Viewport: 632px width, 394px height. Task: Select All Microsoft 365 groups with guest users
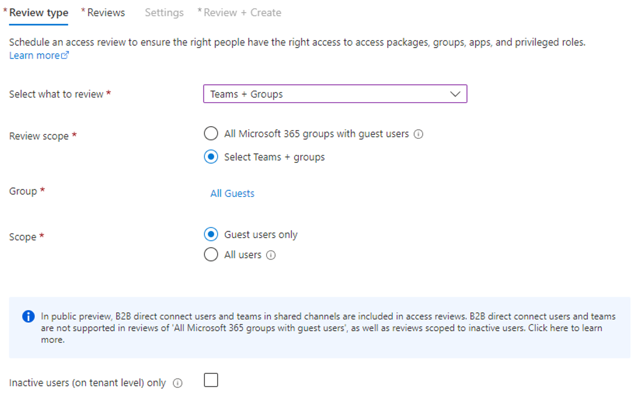211,133
